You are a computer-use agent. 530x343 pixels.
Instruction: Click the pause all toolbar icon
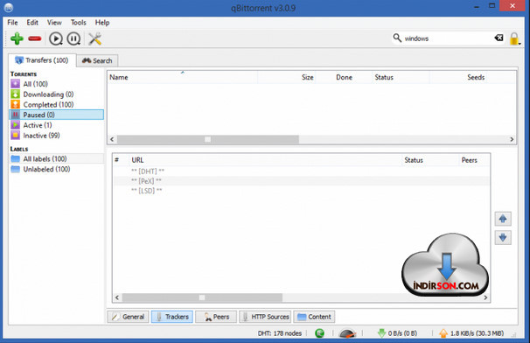coord(73,38)
